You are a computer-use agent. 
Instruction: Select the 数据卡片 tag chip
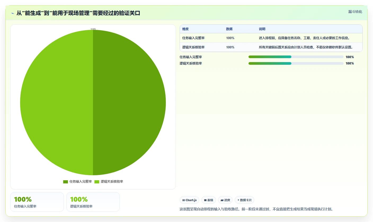click(x=245, y=200)
